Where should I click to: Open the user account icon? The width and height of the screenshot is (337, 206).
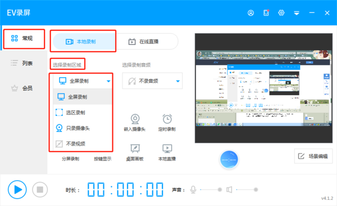pos(251,13)
